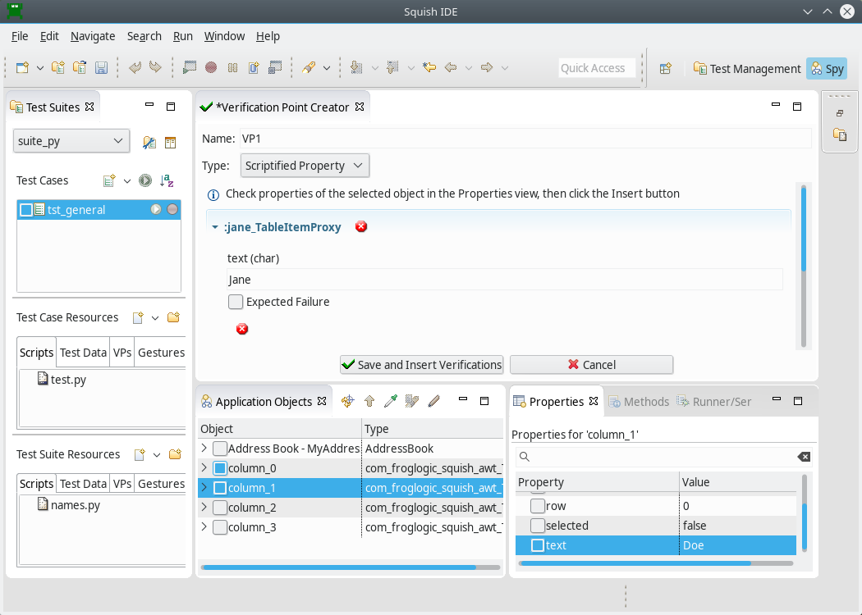Add new Test Suite Resources file icon
The image size is (862, 615).
[x=140, y=454]
